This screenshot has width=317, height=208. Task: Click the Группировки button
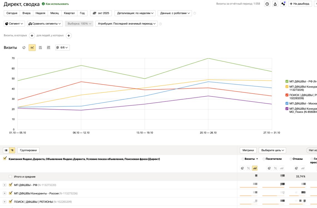(28, 150)
